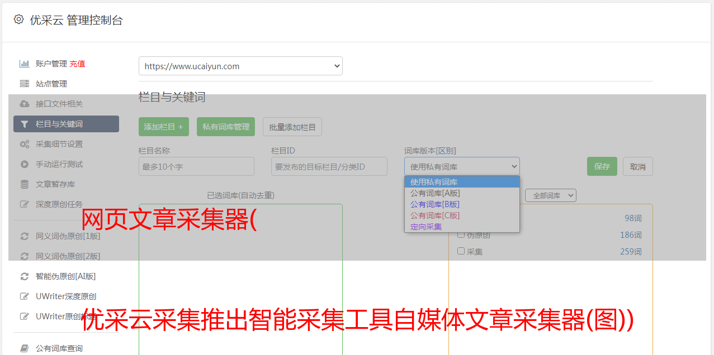
Task: Click the server icon for 站点管理
Action: click(x=24, y=84)
